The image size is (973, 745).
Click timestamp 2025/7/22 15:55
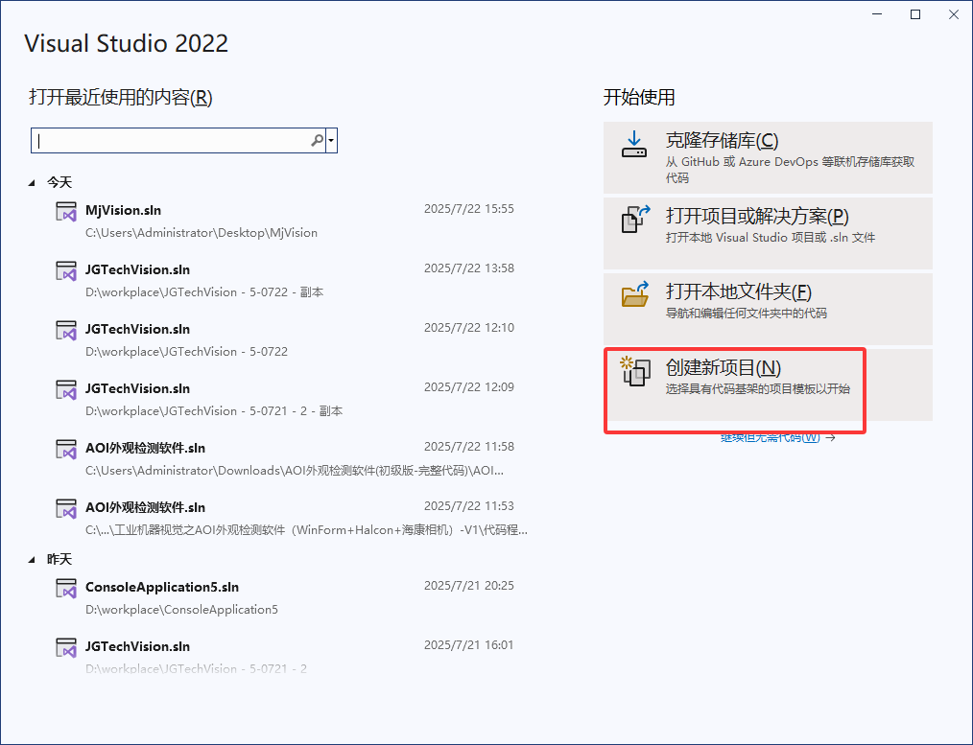[468, 209]
